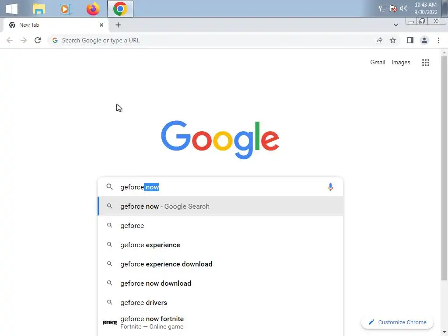Click the search box magnifier icon
Viewport: 448px width, 336px height.
(x=109, y=187)
